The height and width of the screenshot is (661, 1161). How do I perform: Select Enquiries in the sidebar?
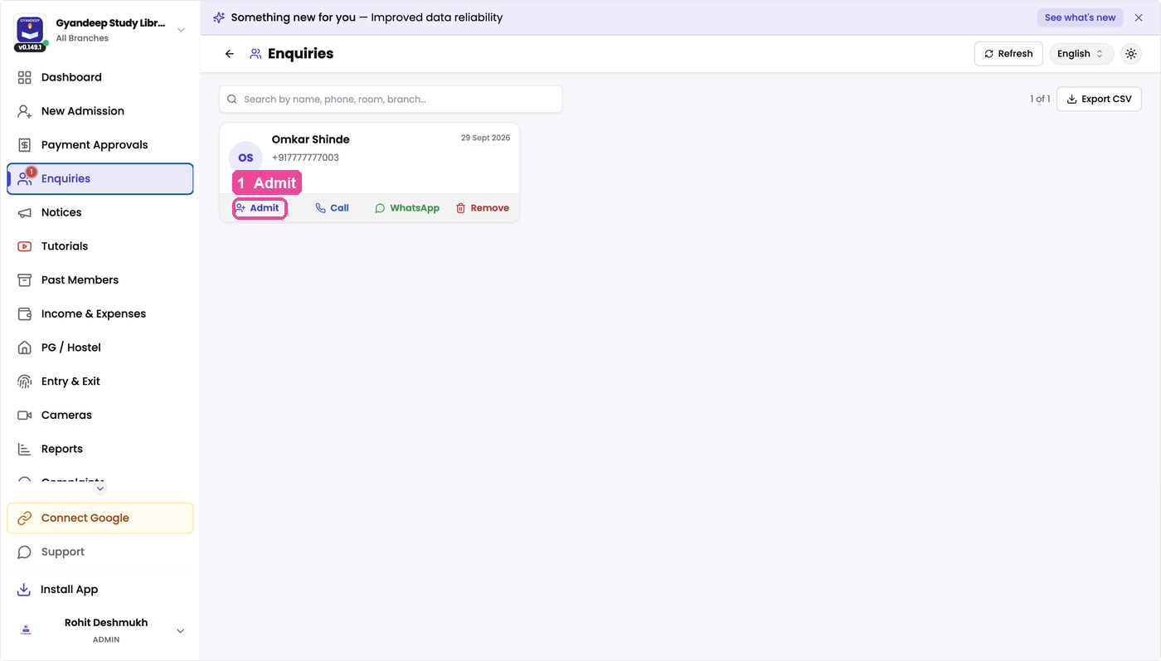100,179
